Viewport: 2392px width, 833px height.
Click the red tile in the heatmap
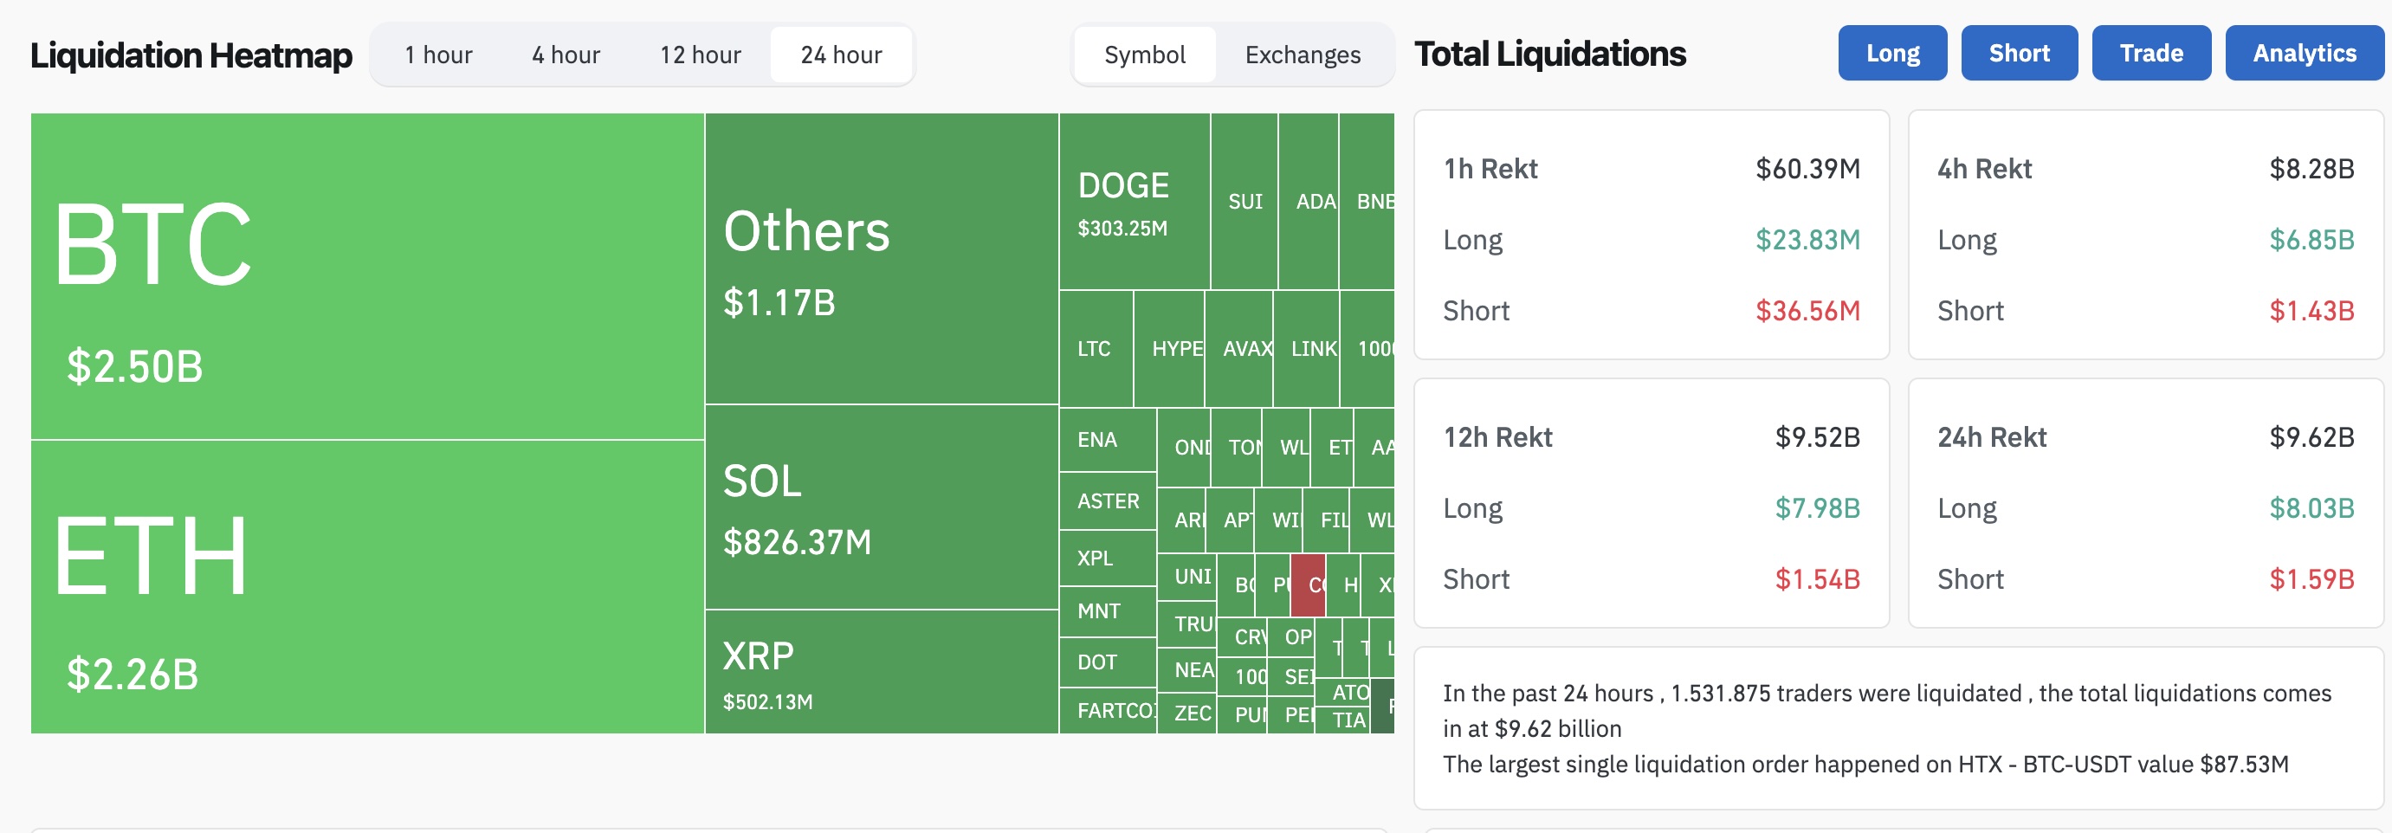point(1308,585)
